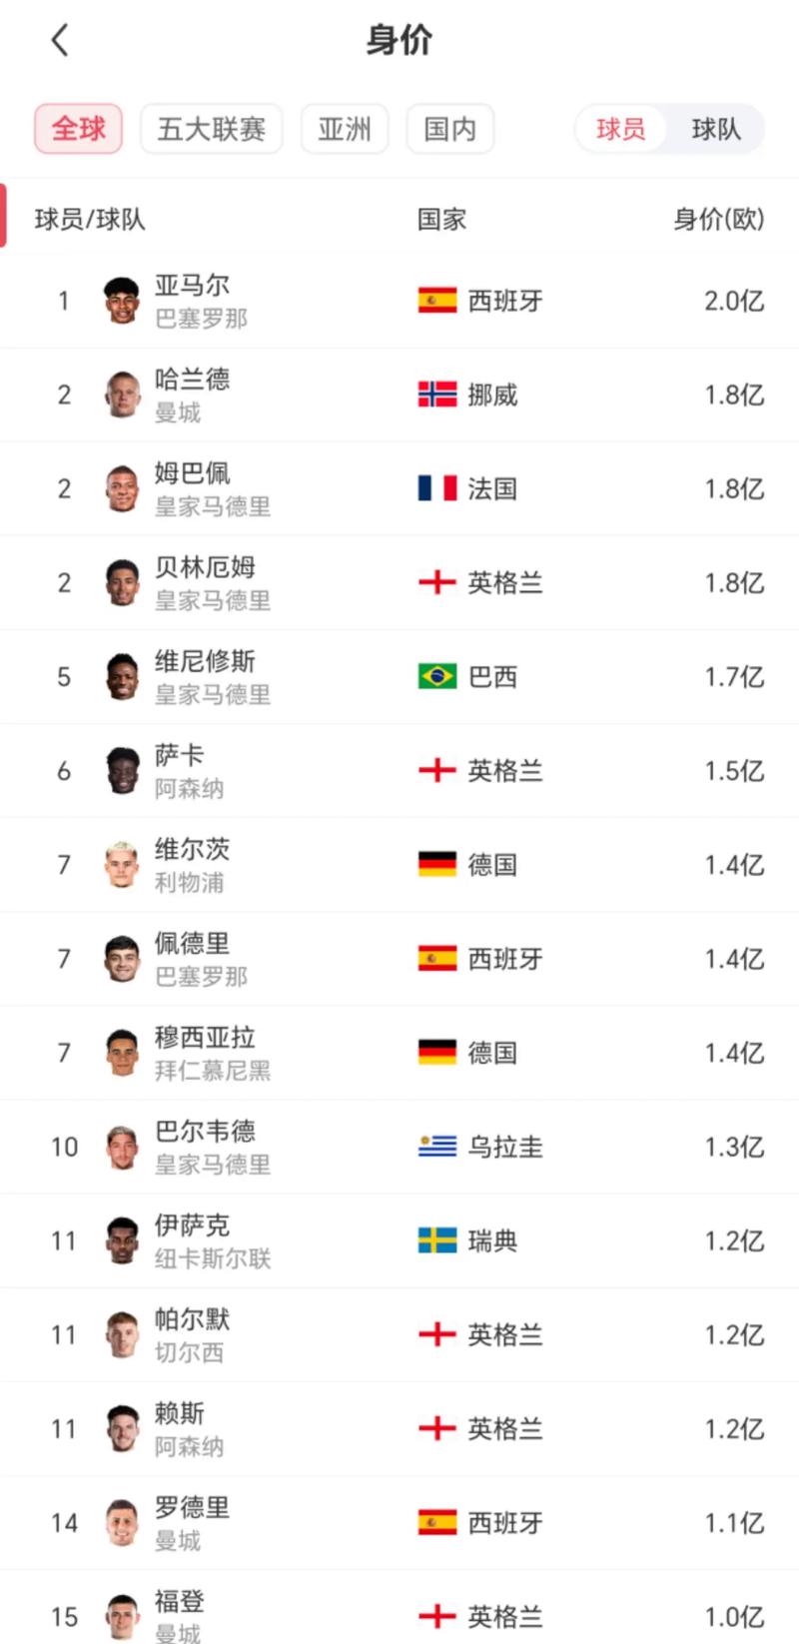Switch the toggle to 球员
This screenshot has width=799, height=1644.
tap(620, 129)
